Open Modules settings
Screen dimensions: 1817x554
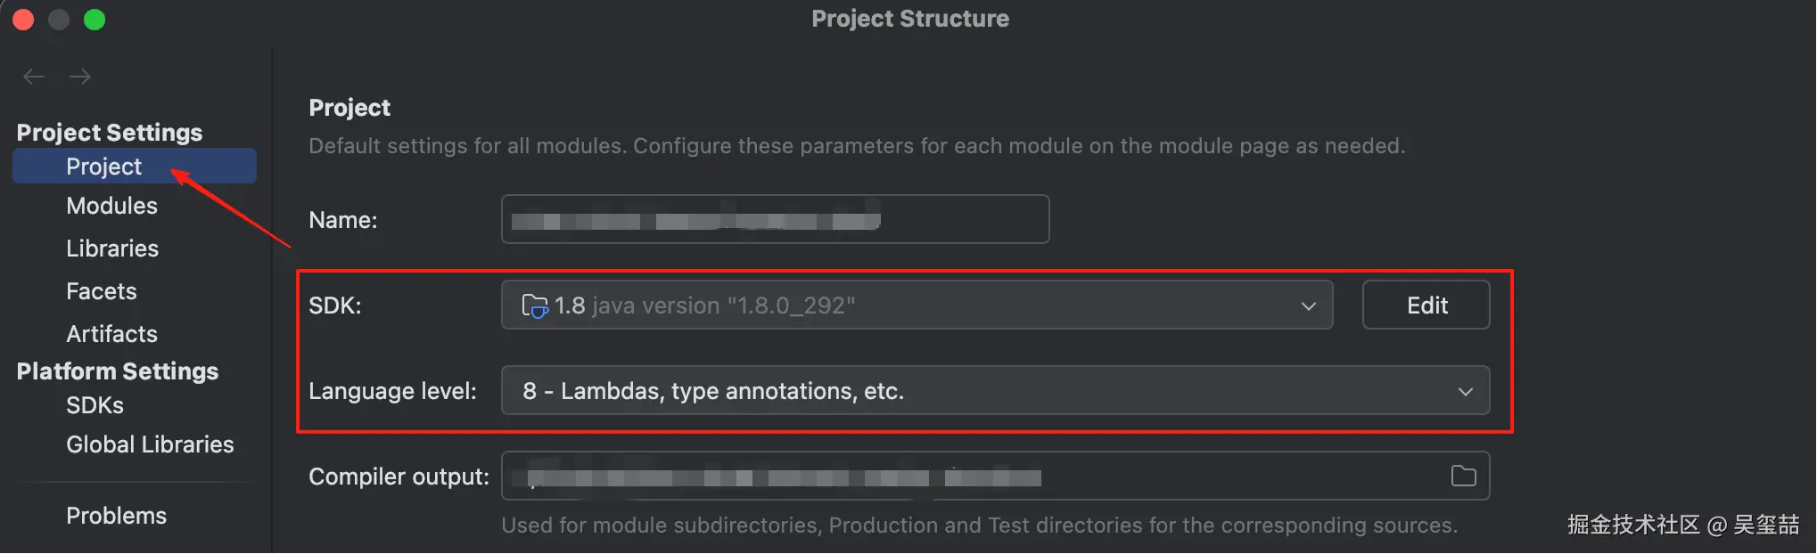point(111,206)
